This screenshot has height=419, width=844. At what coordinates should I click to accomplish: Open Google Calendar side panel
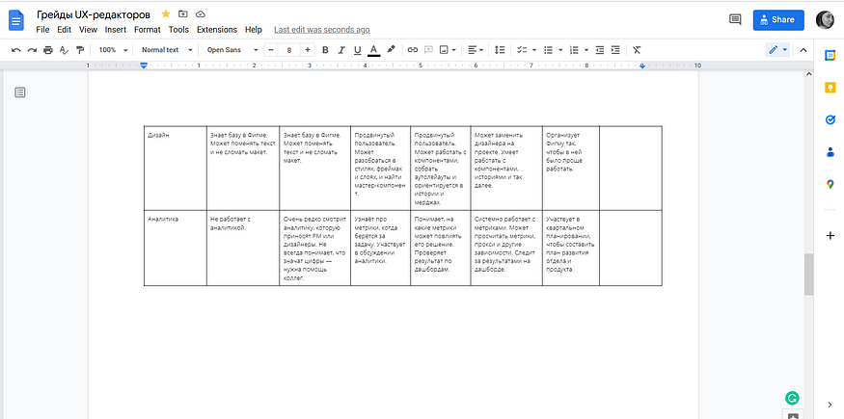click(830, 55)
